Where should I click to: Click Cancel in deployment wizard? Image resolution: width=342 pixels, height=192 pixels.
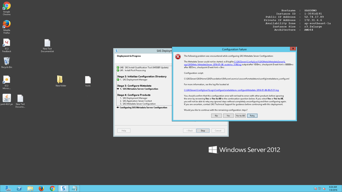click(x=218, y=131)
